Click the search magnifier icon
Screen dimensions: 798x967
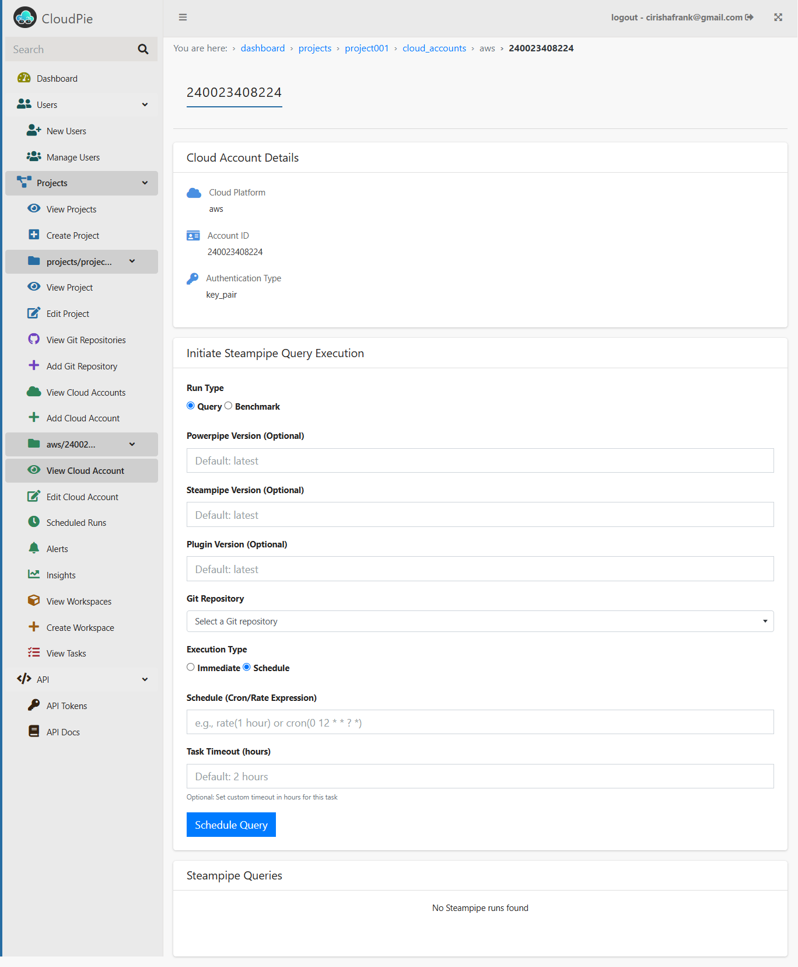[x=143, y=50]
